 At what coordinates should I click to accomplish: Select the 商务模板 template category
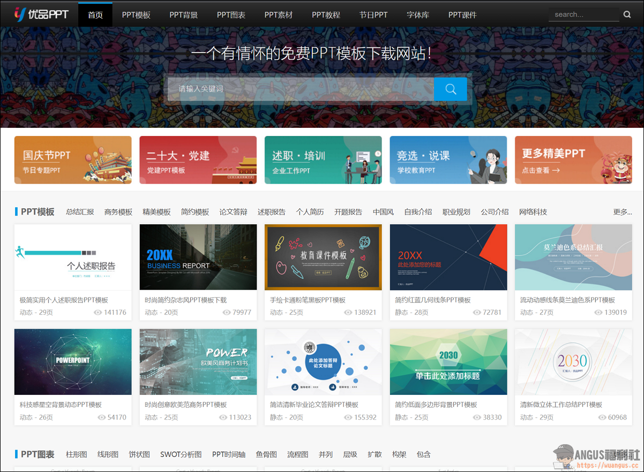[x=118, y=212]
